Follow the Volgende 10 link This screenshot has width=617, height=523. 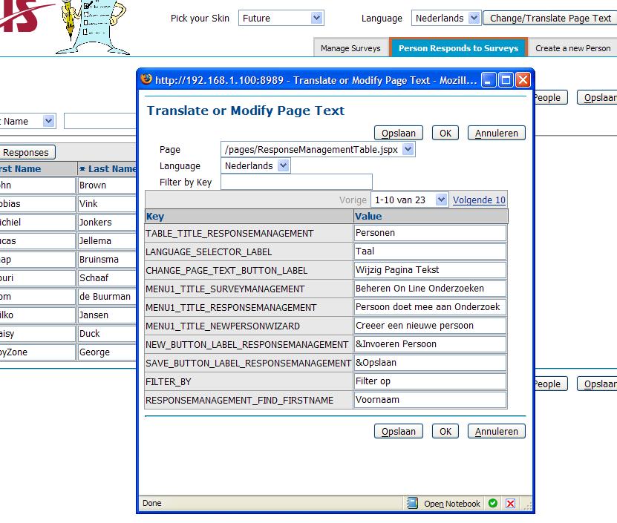pyautogui.click(x=479, y=200)
